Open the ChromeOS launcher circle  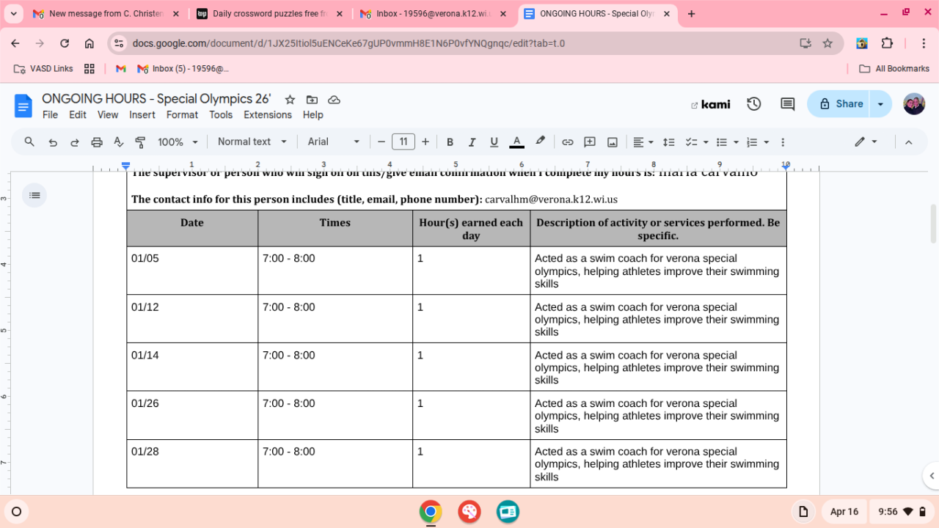17,512
